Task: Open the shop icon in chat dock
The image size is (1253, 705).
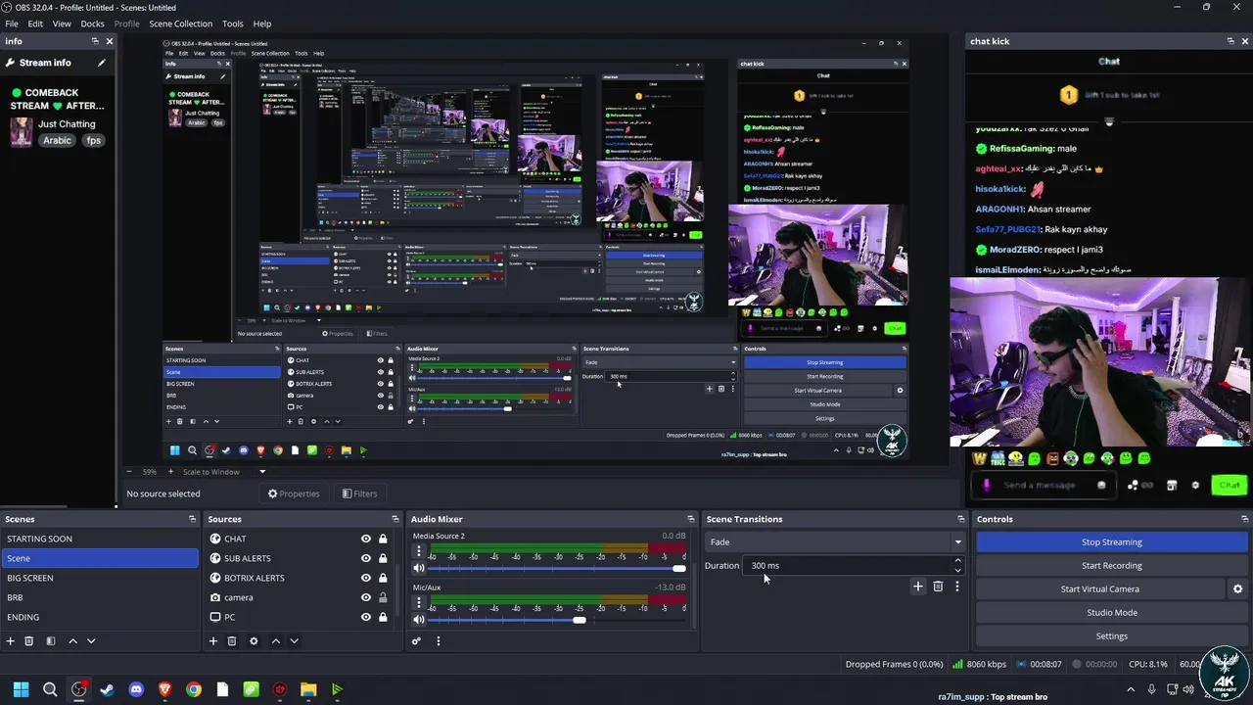Action: coord(1172,485)
